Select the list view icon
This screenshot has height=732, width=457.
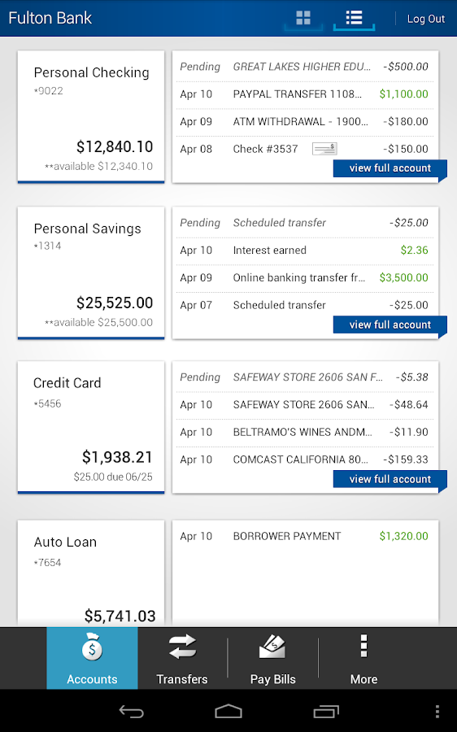coord(354,18)
